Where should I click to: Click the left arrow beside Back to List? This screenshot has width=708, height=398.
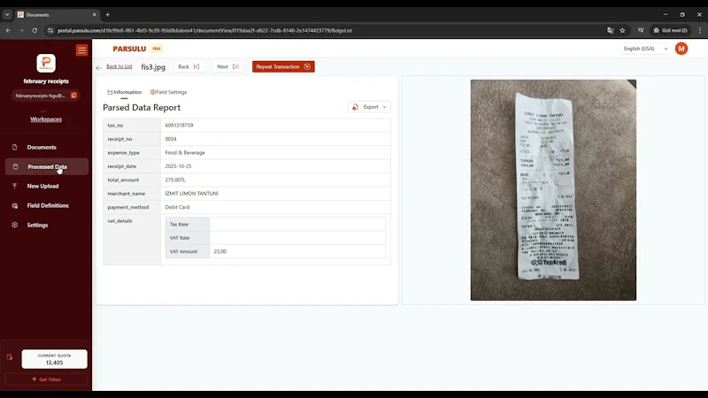tap(99, 68)
